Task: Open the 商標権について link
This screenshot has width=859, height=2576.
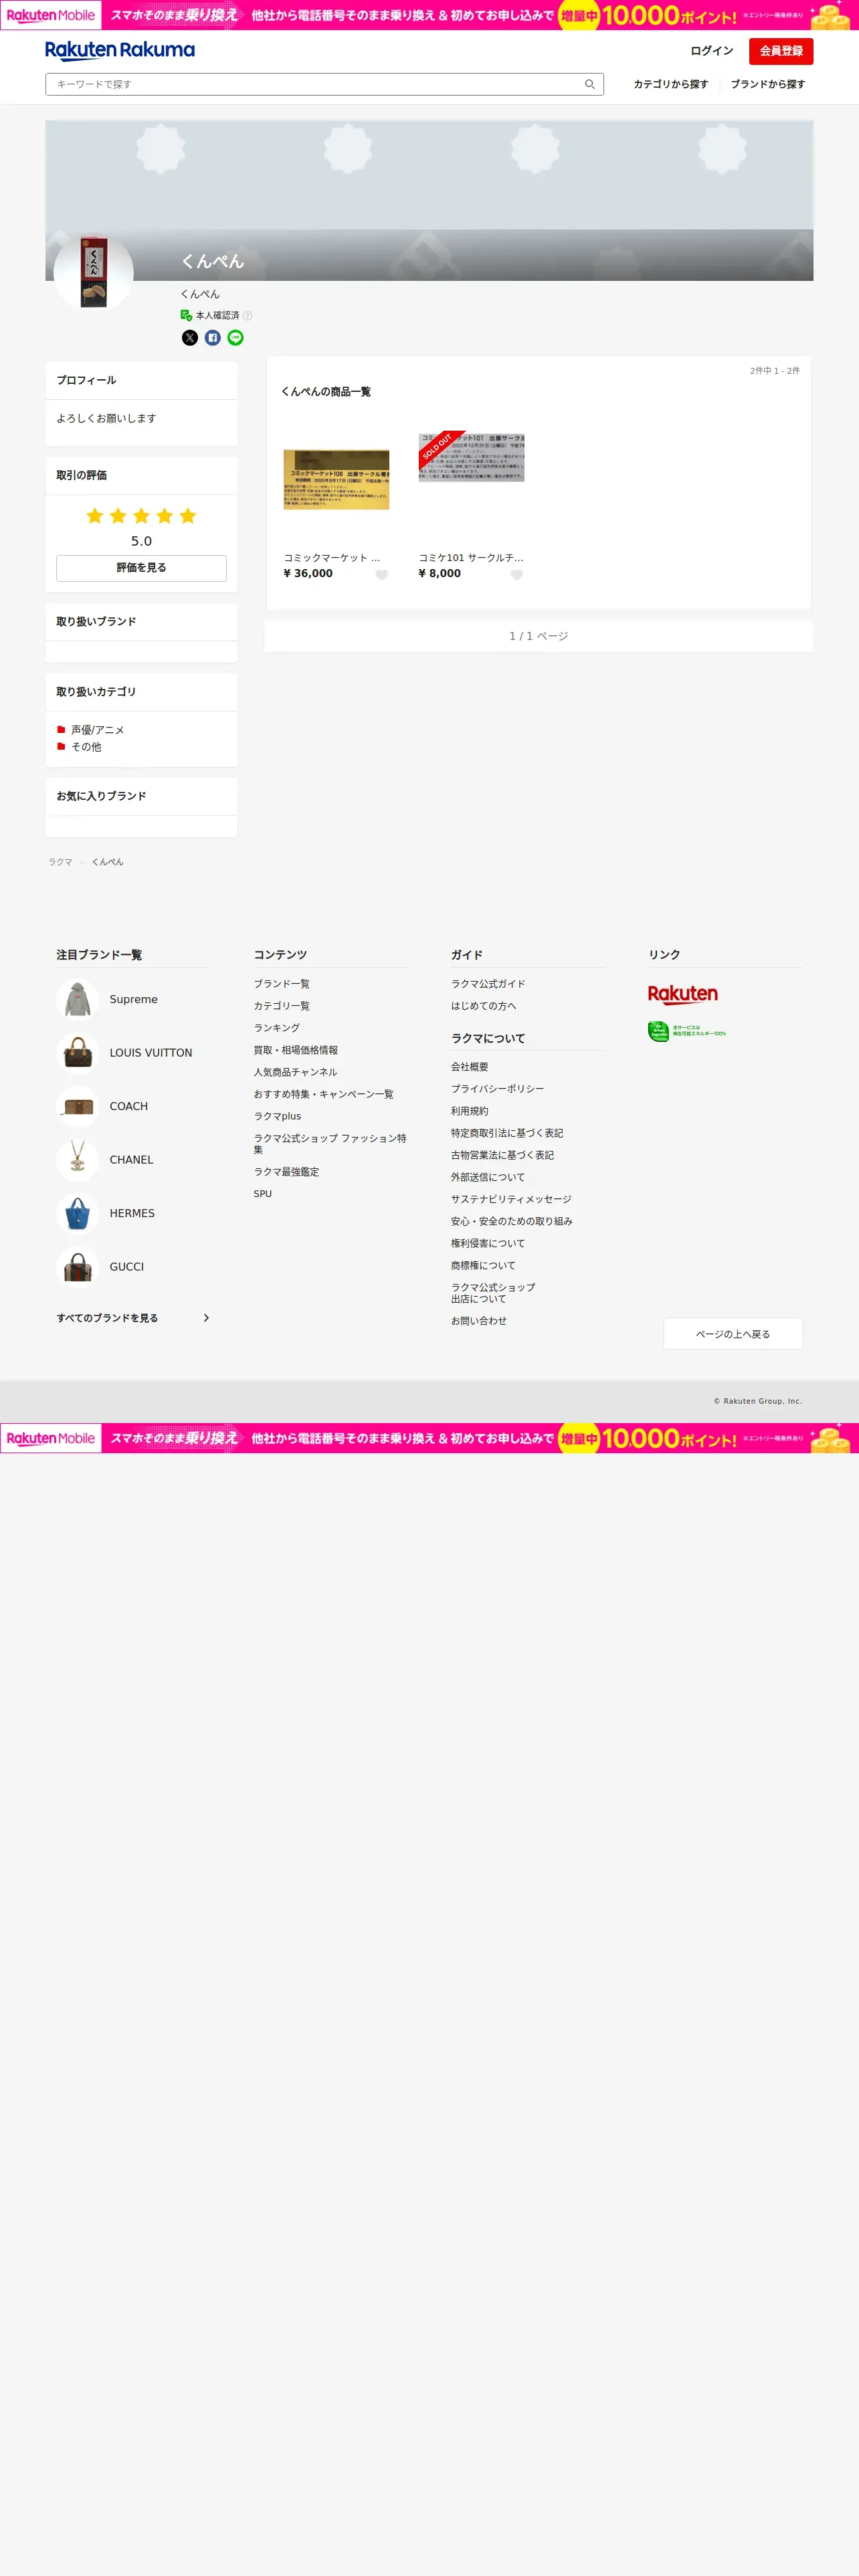Action: pos(484,1265)
